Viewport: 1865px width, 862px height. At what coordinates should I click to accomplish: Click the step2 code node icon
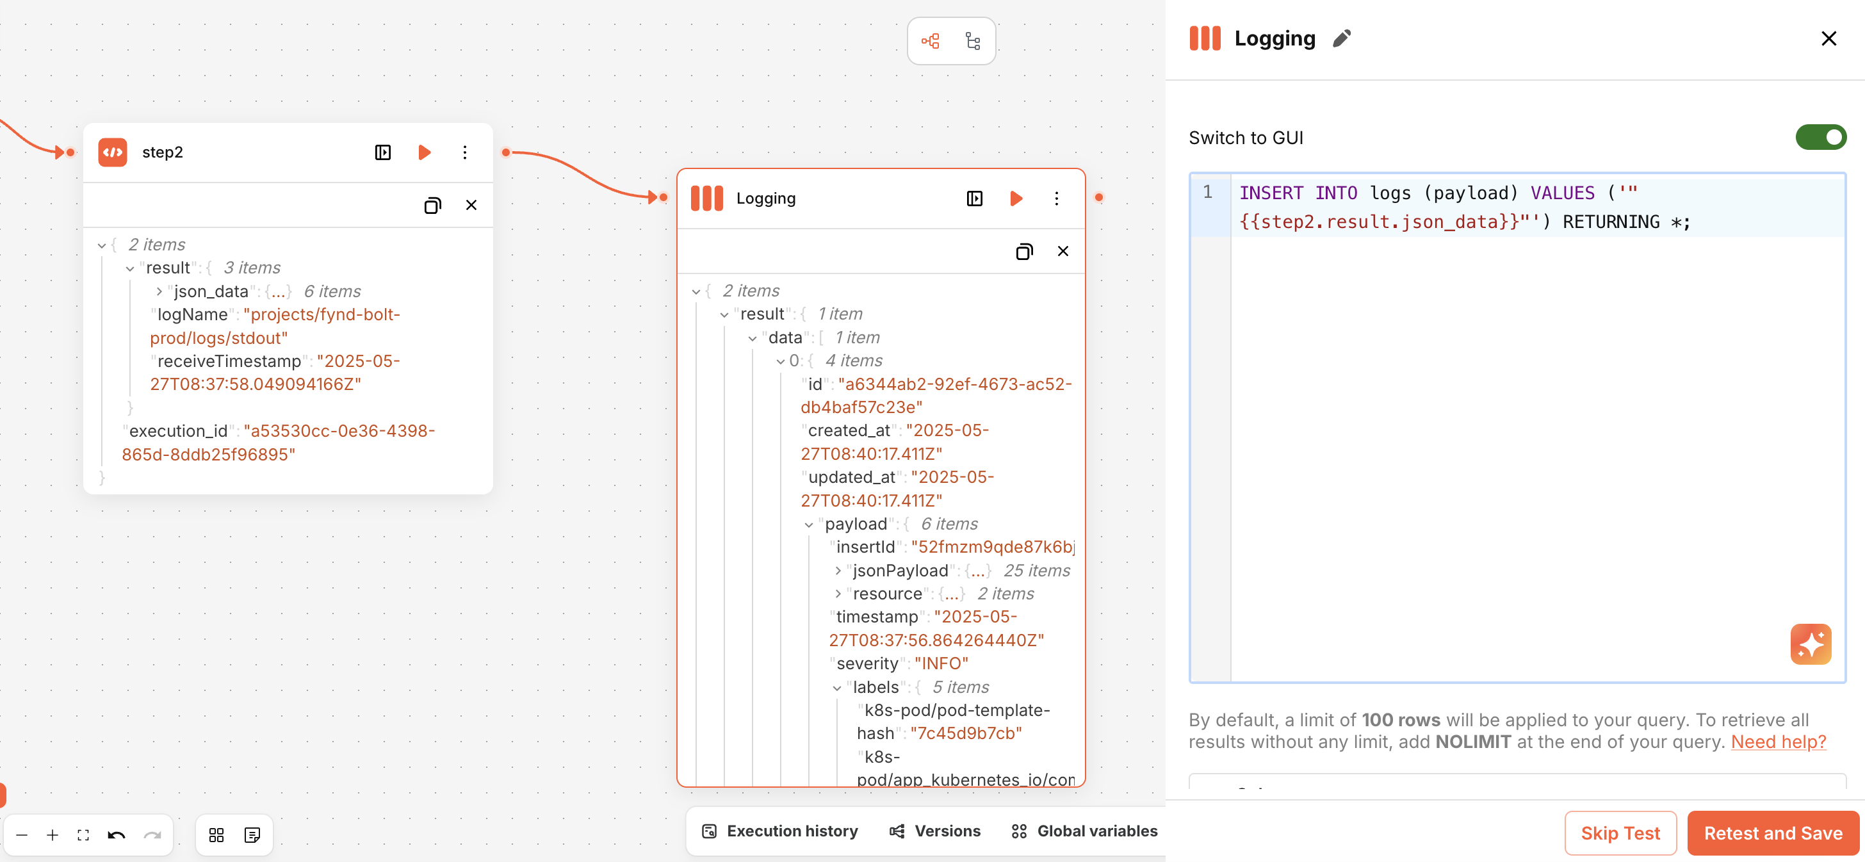pos(113,152)
